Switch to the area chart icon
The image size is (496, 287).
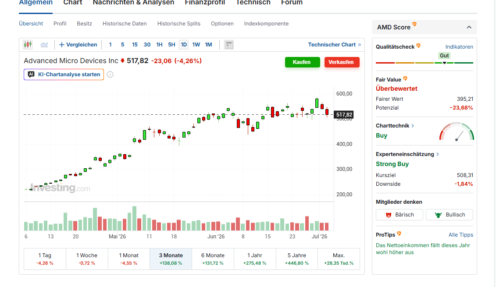[44, 45]
